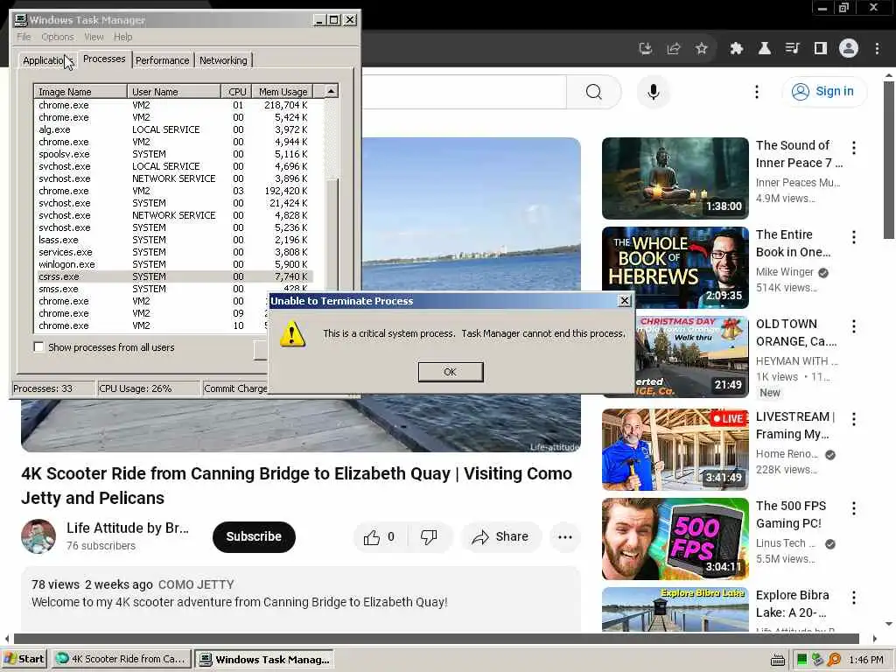This screenshot has width=896, height=672.
Task: Open options for OLD TOWN ORANGE video
Action: (x=854, y=326)
